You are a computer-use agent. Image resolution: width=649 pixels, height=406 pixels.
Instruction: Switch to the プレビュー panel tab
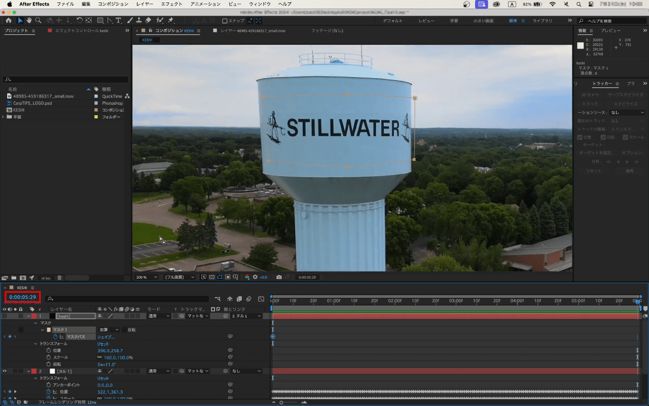(x=610, y=30)
